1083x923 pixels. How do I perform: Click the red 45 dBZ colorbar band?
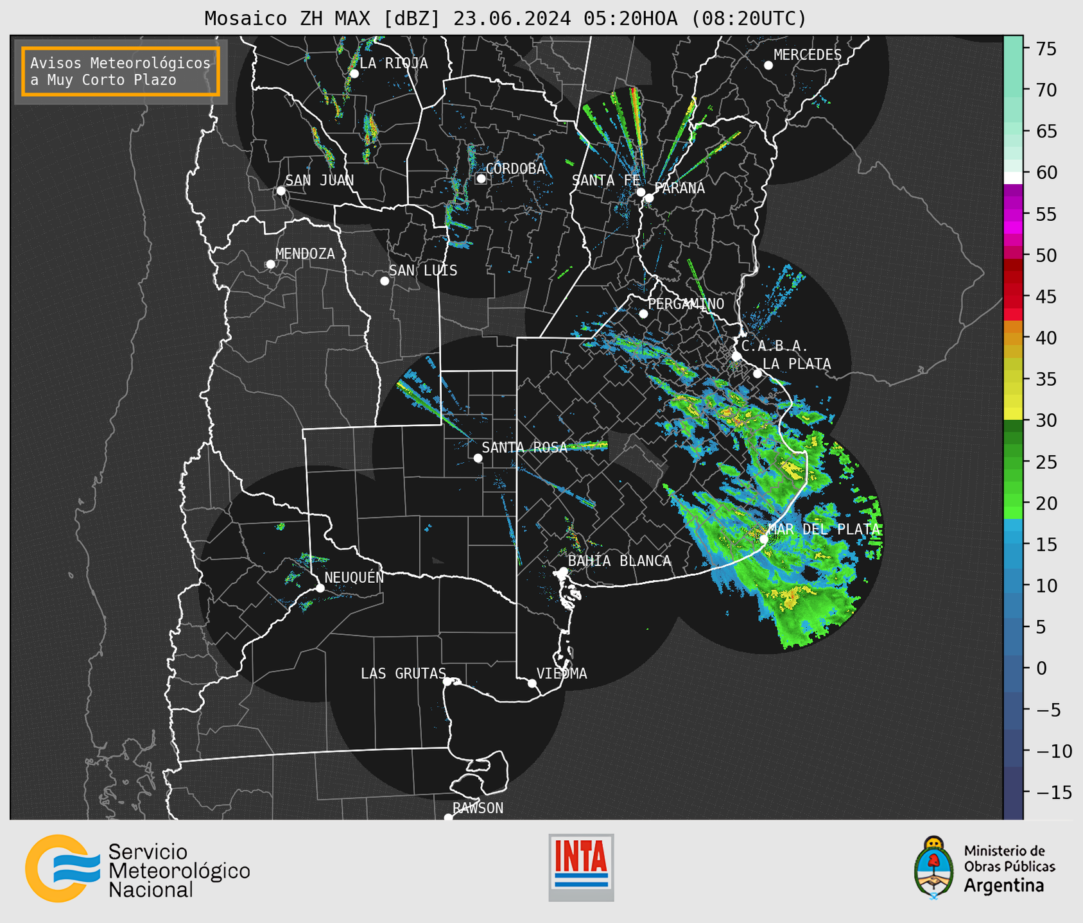point(1013,297)
